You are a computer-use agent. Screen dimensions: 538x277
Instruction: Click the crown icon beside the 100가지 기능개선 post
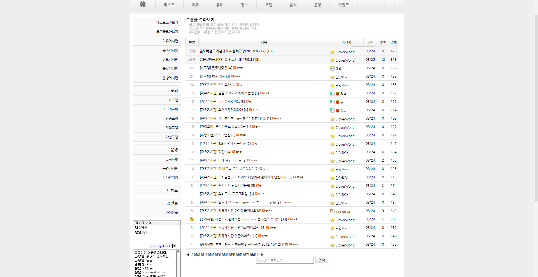click(x=192, y=219)
